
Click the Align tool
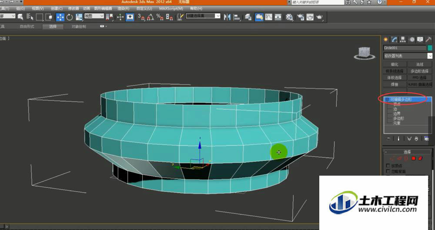(x=237, y=17)
